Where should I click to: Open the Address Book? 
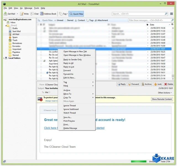(48, 14)
